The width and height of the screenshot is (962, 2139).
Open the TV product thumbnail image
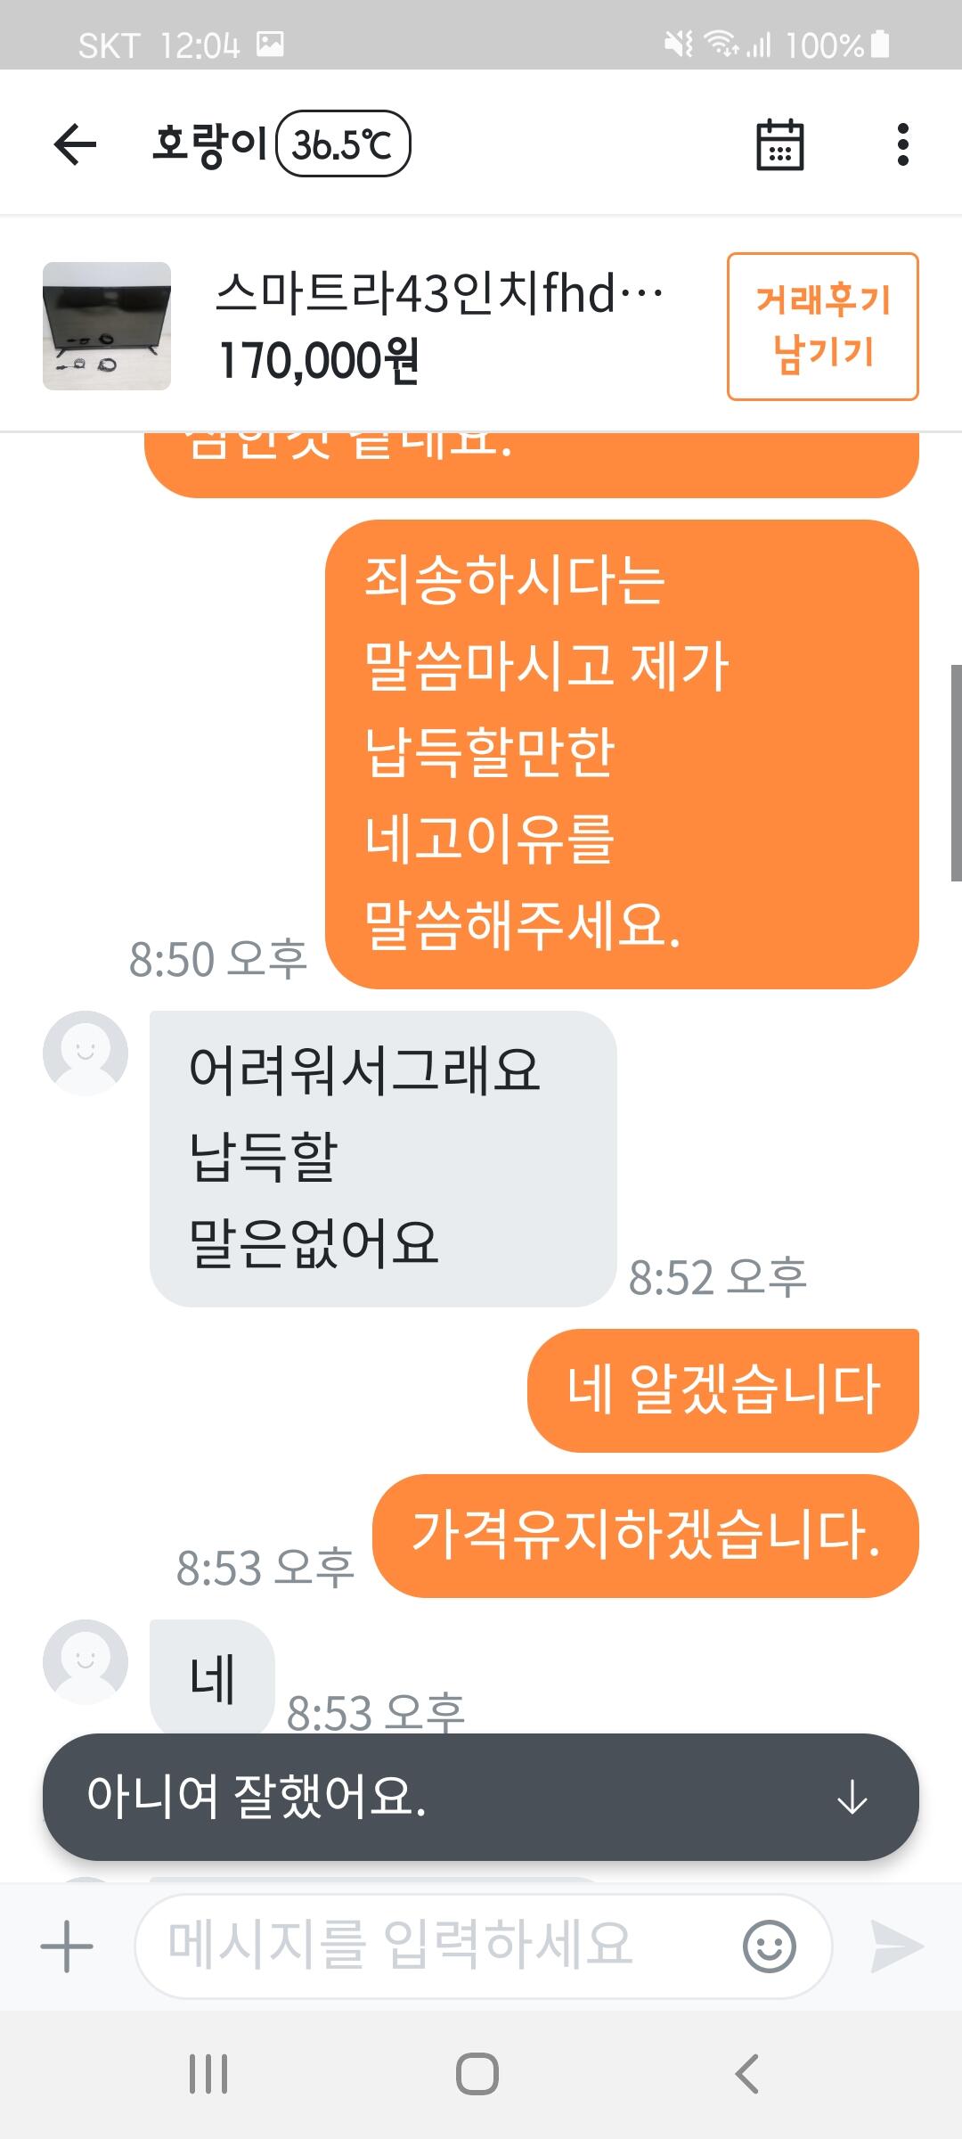click(x=107, y=326)
